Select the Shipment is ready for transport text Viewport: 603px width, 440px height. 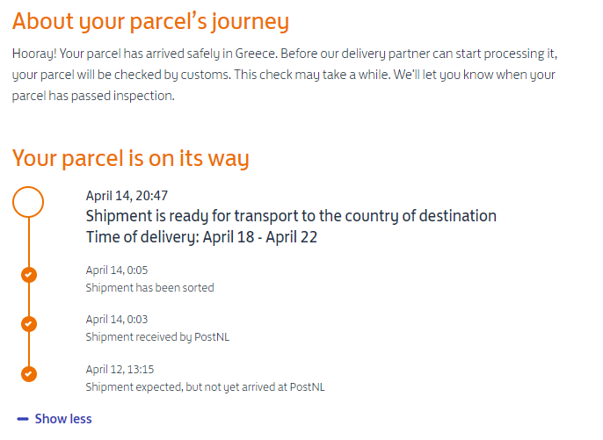click(x=291, y=216)
